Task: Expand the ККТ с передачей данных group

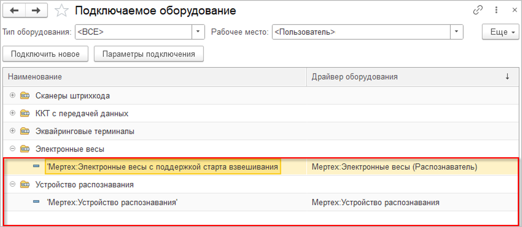Action: (12, 113)
